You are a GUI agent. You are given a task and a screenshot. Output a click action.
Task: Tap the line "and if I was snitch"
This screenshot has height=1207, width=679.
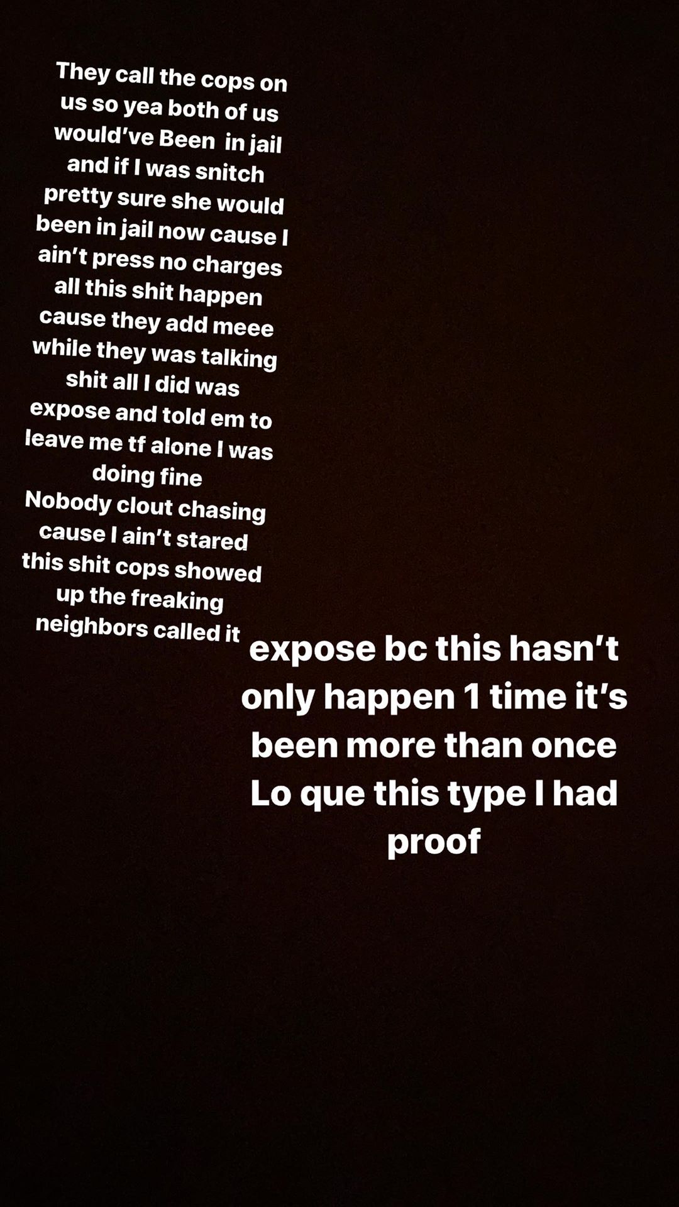pyautogui.click(x=165, y=169)
